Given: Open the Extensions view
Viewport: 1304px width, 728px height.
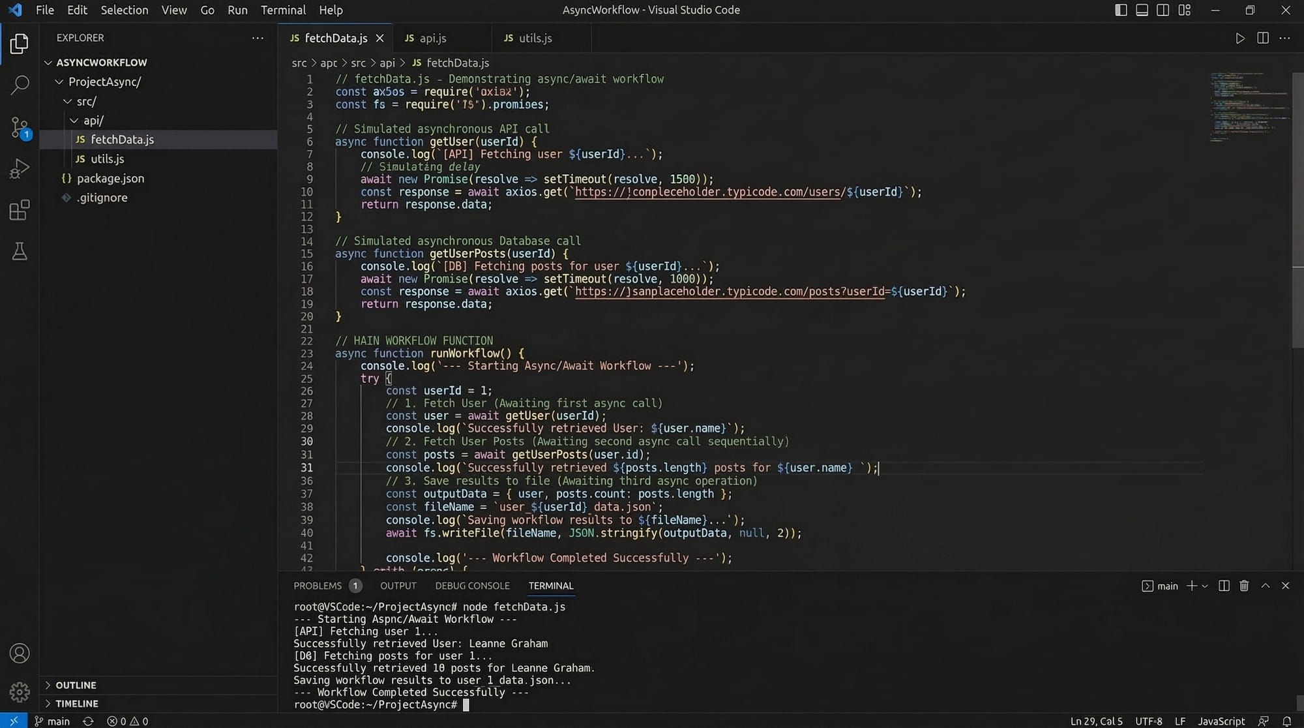Looking at the screenshot, I should pos(20,210).
